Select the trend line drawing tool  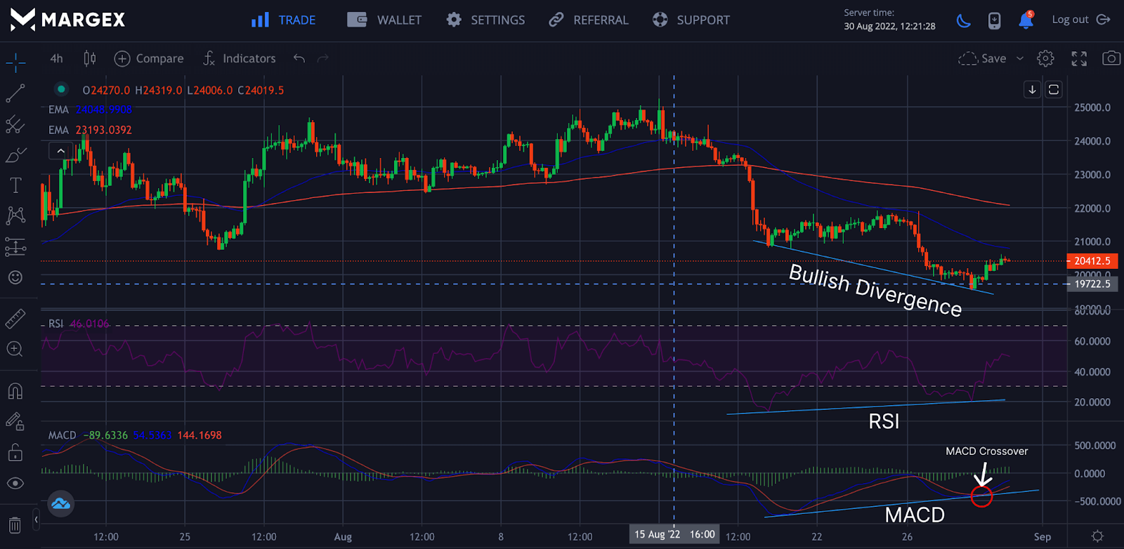pos(15,93)
